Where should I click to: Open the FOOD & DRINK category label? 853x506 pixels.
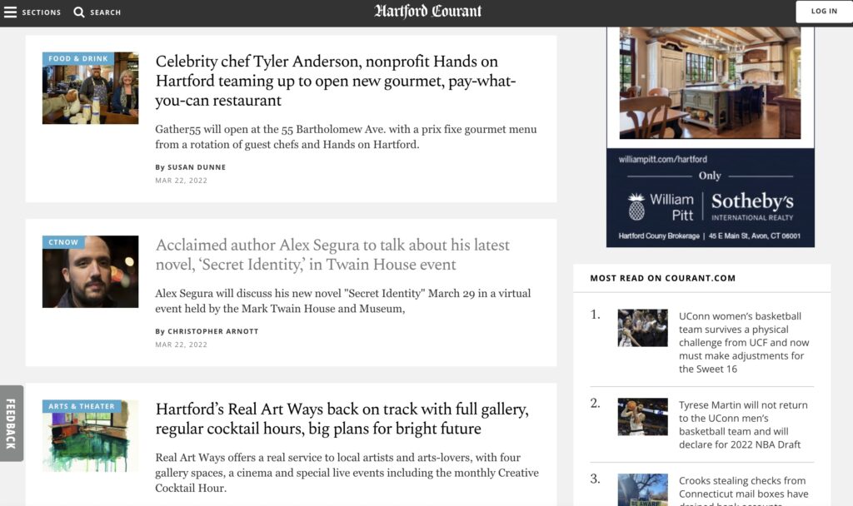pos(77,58)
